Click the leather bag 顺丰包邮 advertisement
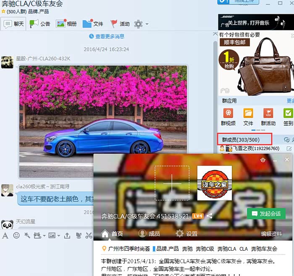Screen dimensions: 294x276 pyautogui.click(x=256, y=64)
